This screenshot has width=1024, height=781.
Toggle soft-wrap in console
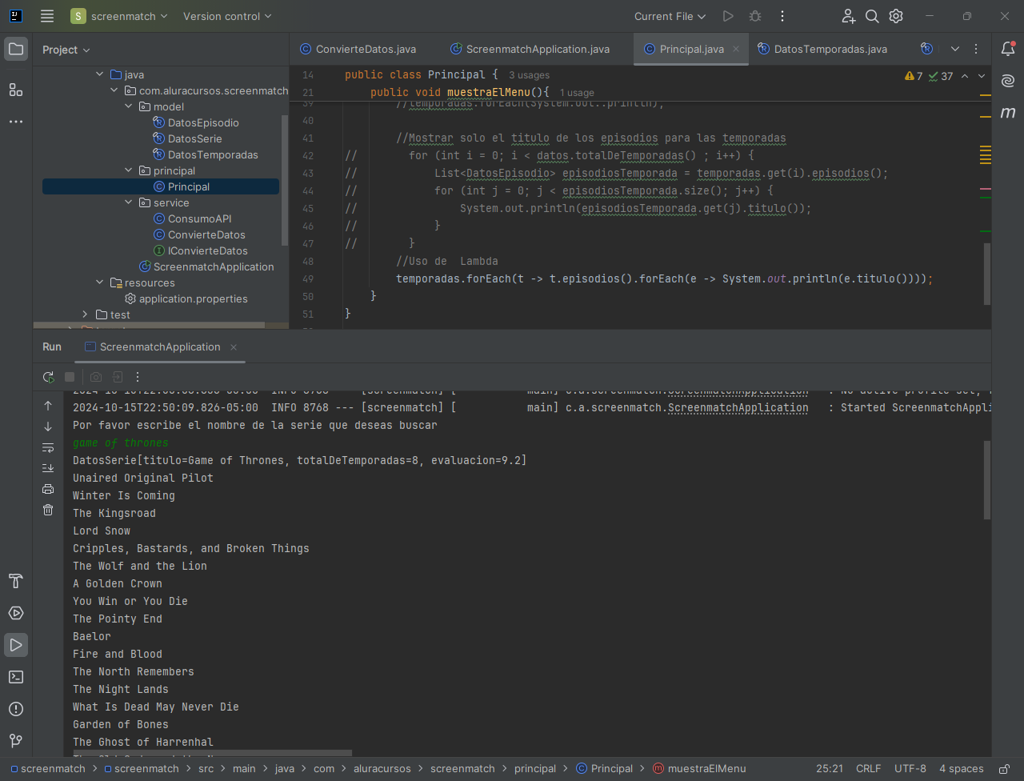click(x=48, y=447)
